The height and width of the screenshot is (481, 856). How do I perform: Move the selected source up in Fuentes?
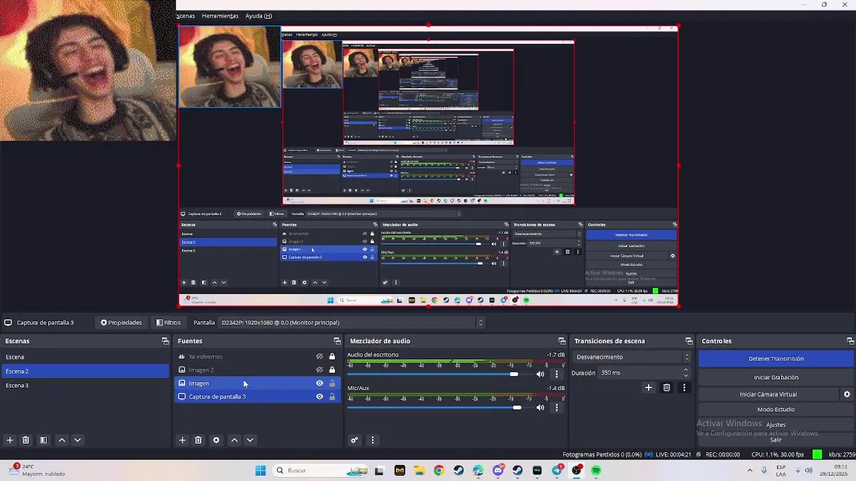234,440
